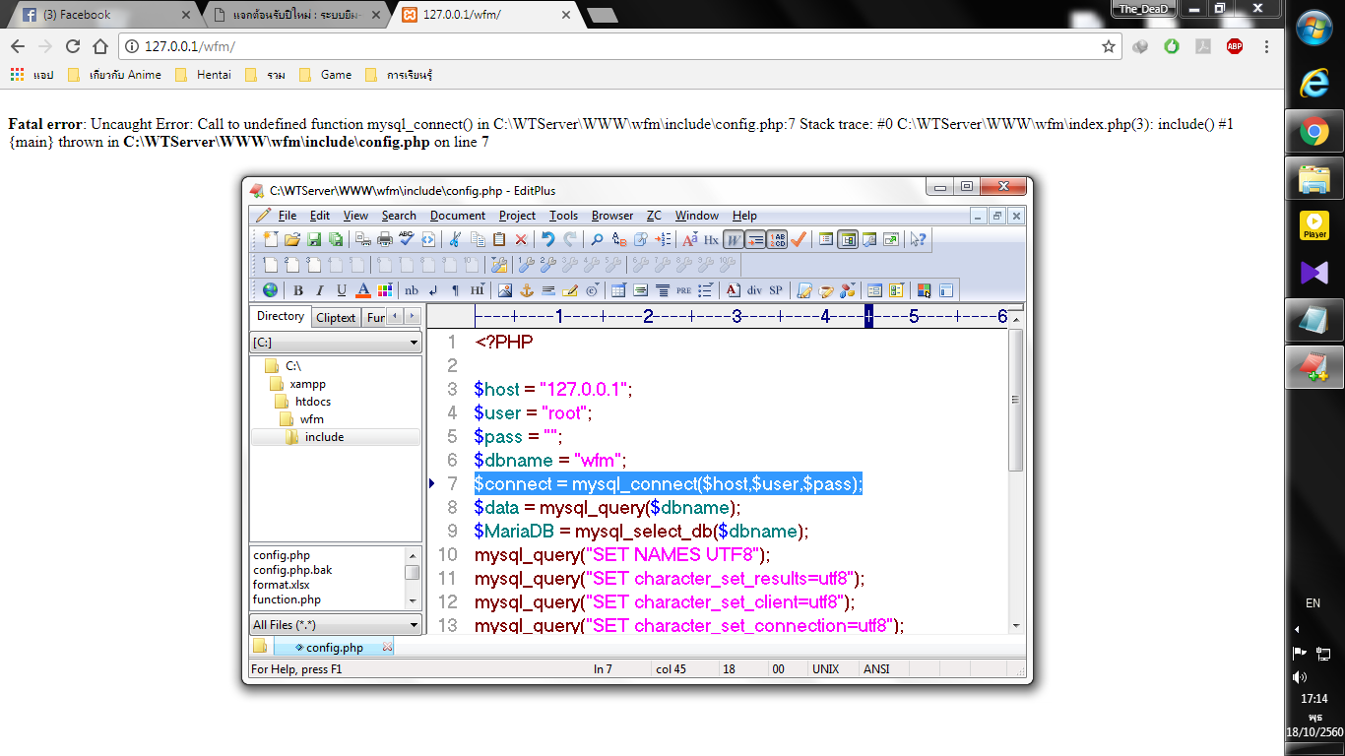Viewport: 1345px width, 756px height.
Task: Open the Find magnifier tool
Action: pos(597,239)
